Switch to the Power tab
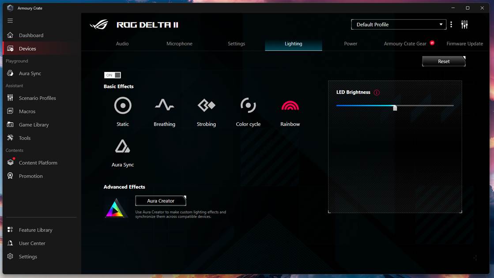This screenshot has height=278, width=494. pyautogui.click(x=351, y=44)
